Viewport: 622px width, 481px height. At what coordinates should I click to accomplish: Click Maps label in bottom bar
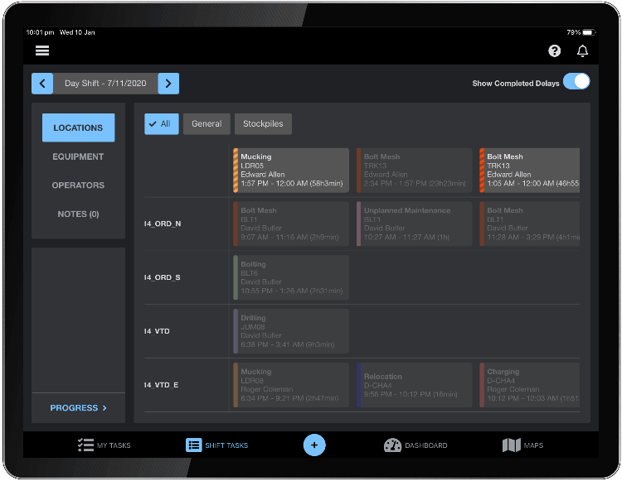click(533, 445)
